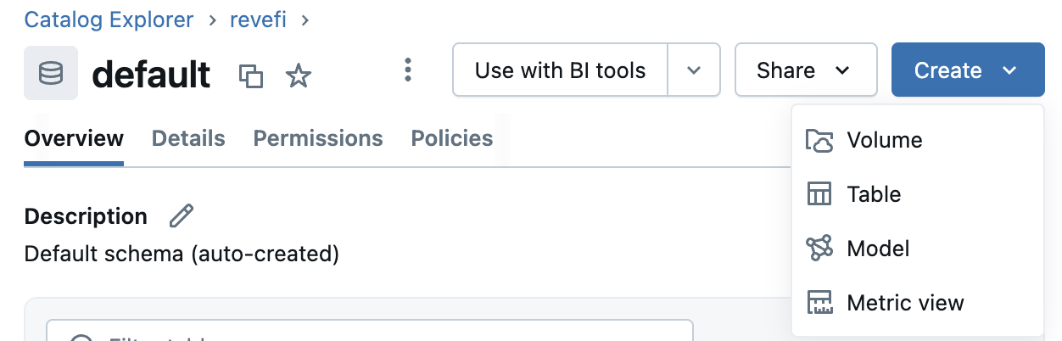This screenshot has height=341, width=1062.
Task: Click the Metric view ruler icon
Action: click(x=819, y=303)
